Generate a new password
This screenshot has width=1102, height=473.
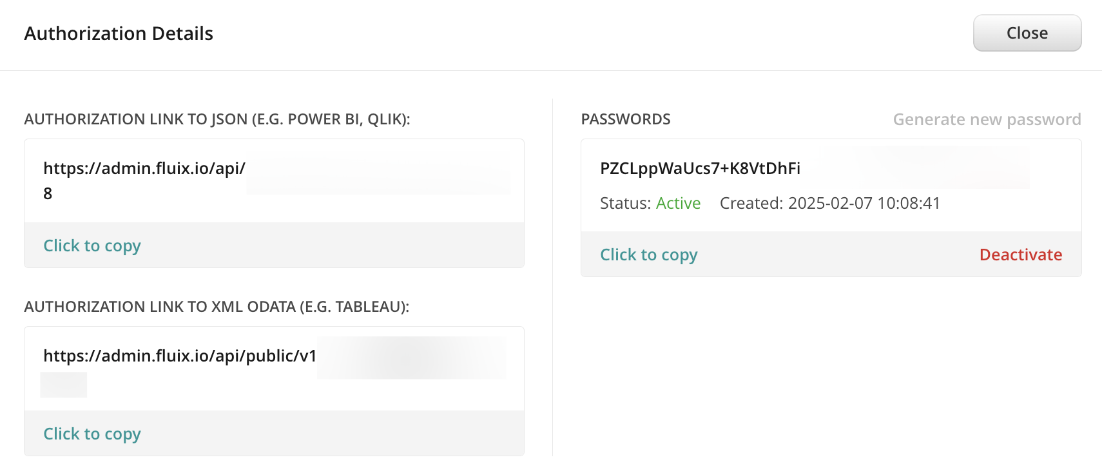[987, 119]
